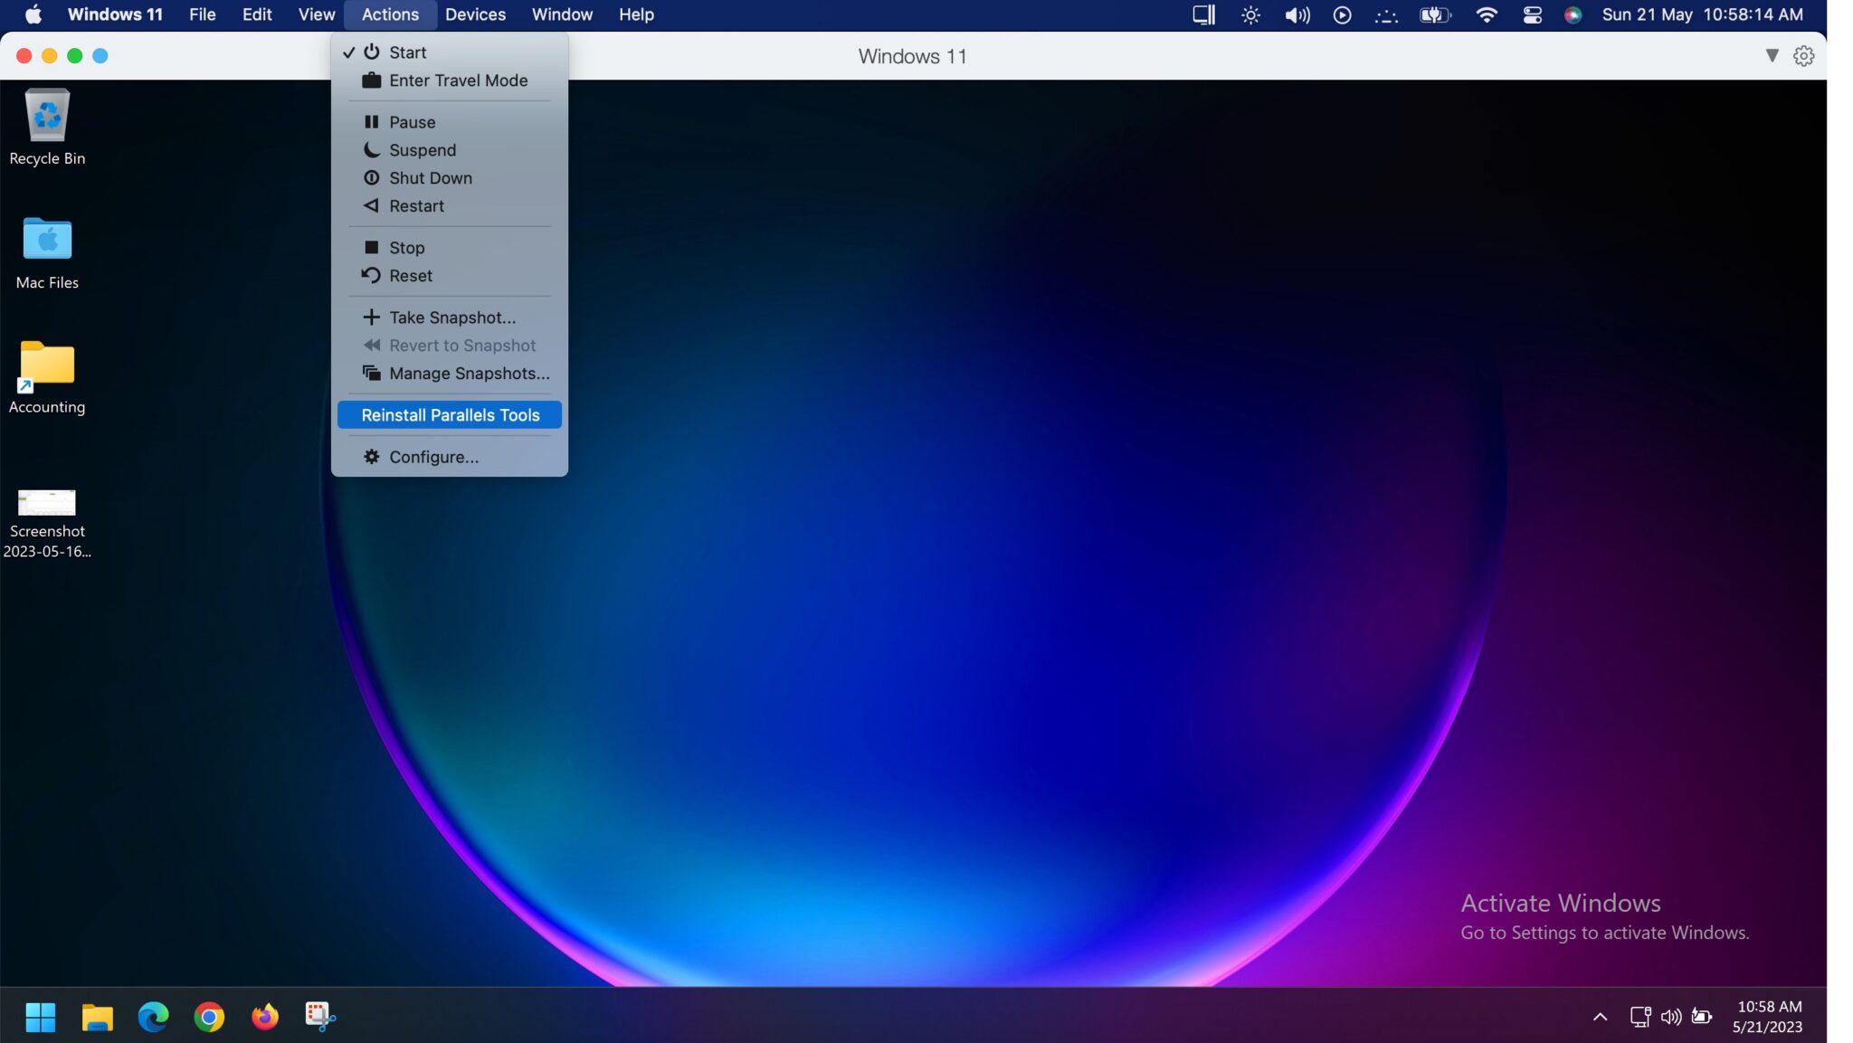This screenshot has height=1043, width=1853.
Task: Open Firefox from the Windows taskbar
Action: click(265, 1017)
